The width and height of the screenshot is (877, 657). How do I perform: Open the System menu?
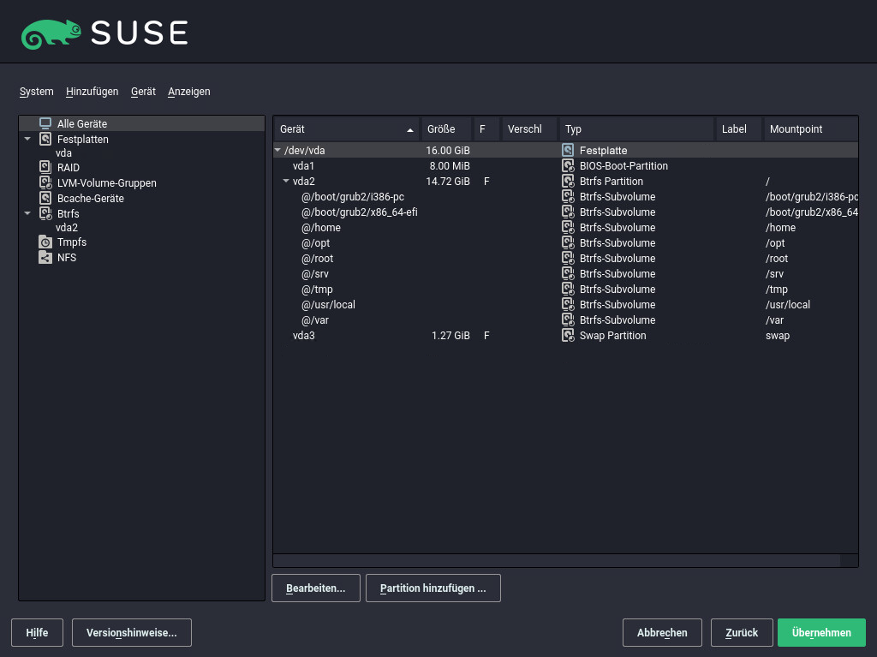(37, 92)
